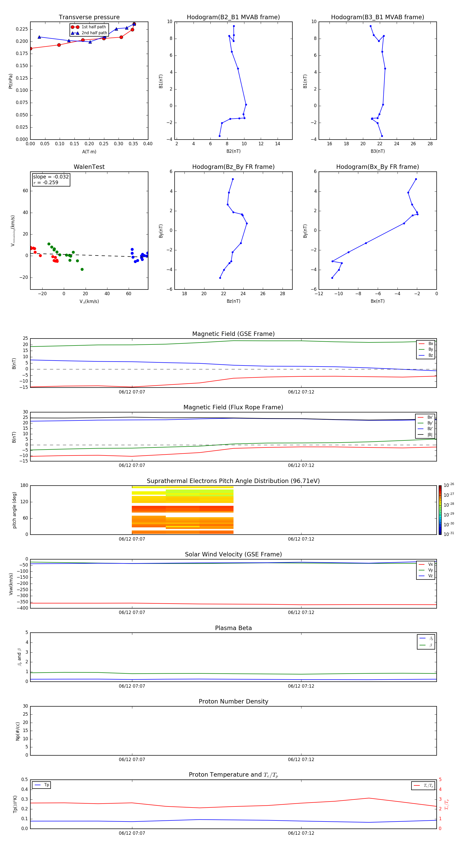Click the Bx(nT) x-axis label
The height and width of the screenshot is (856, 467).
point(377,301)
